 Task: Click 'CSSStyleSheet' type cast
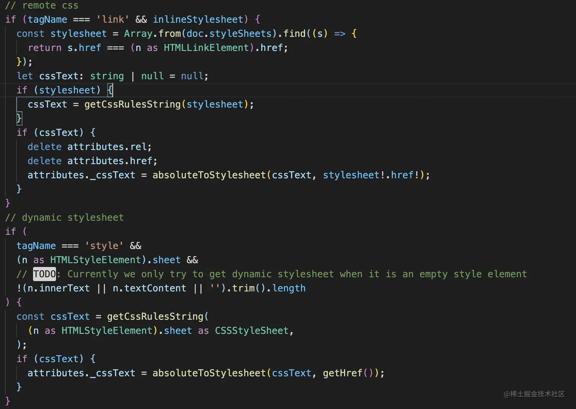(252, 331)
